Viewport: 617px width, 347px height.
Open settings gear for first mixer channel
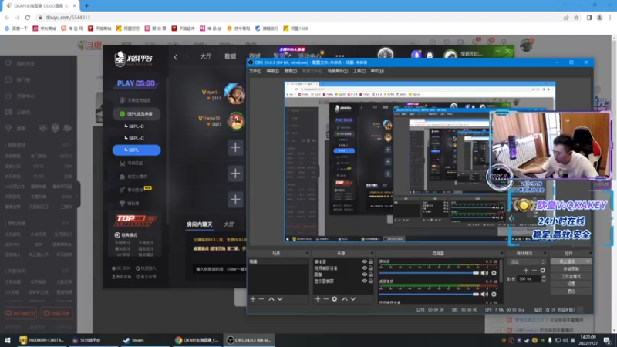pos(494,273)
